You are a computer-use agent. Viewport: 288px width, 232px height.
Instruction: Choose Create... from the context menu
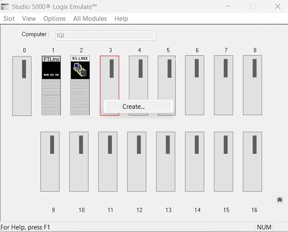point(138,106)
